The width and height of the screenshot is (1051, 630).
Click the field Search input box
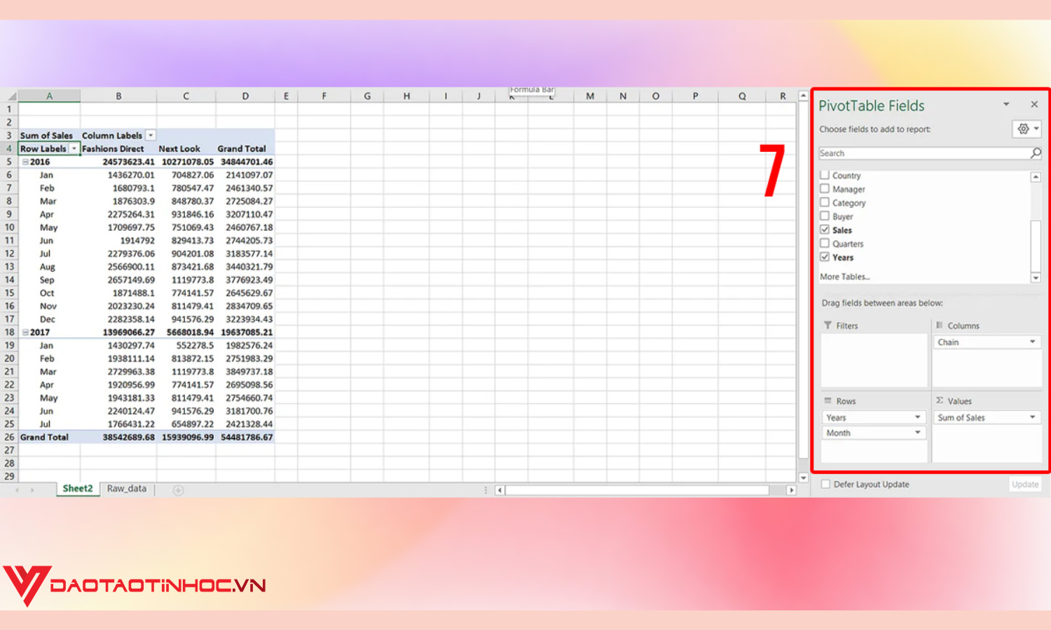pos(924,153)
